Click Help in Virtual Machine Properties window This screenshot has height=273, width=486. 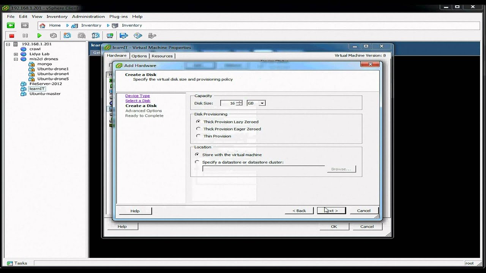pos(122,226)
